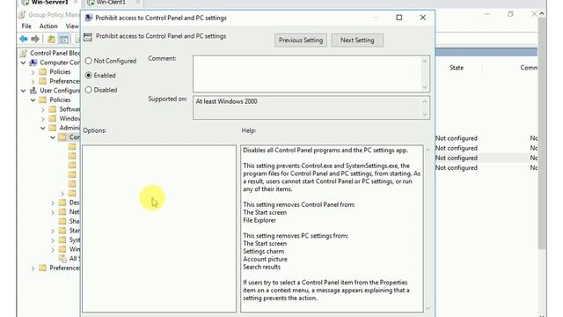Click the Desktop folder icon in the tree

coord(62,203)
